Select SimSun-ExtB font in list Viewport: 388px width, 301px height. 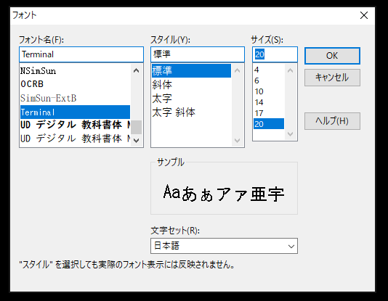tap(75, 98)
